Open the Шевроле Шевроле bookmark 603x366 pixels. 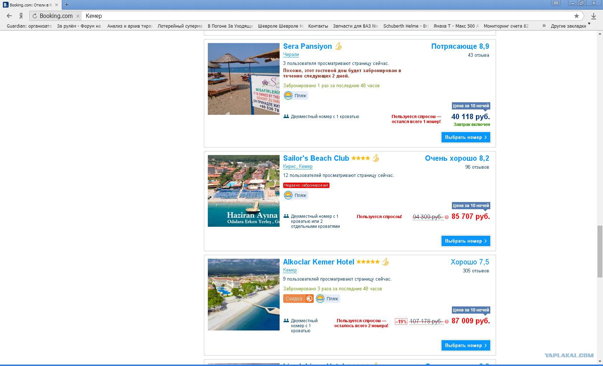(280, 26)
